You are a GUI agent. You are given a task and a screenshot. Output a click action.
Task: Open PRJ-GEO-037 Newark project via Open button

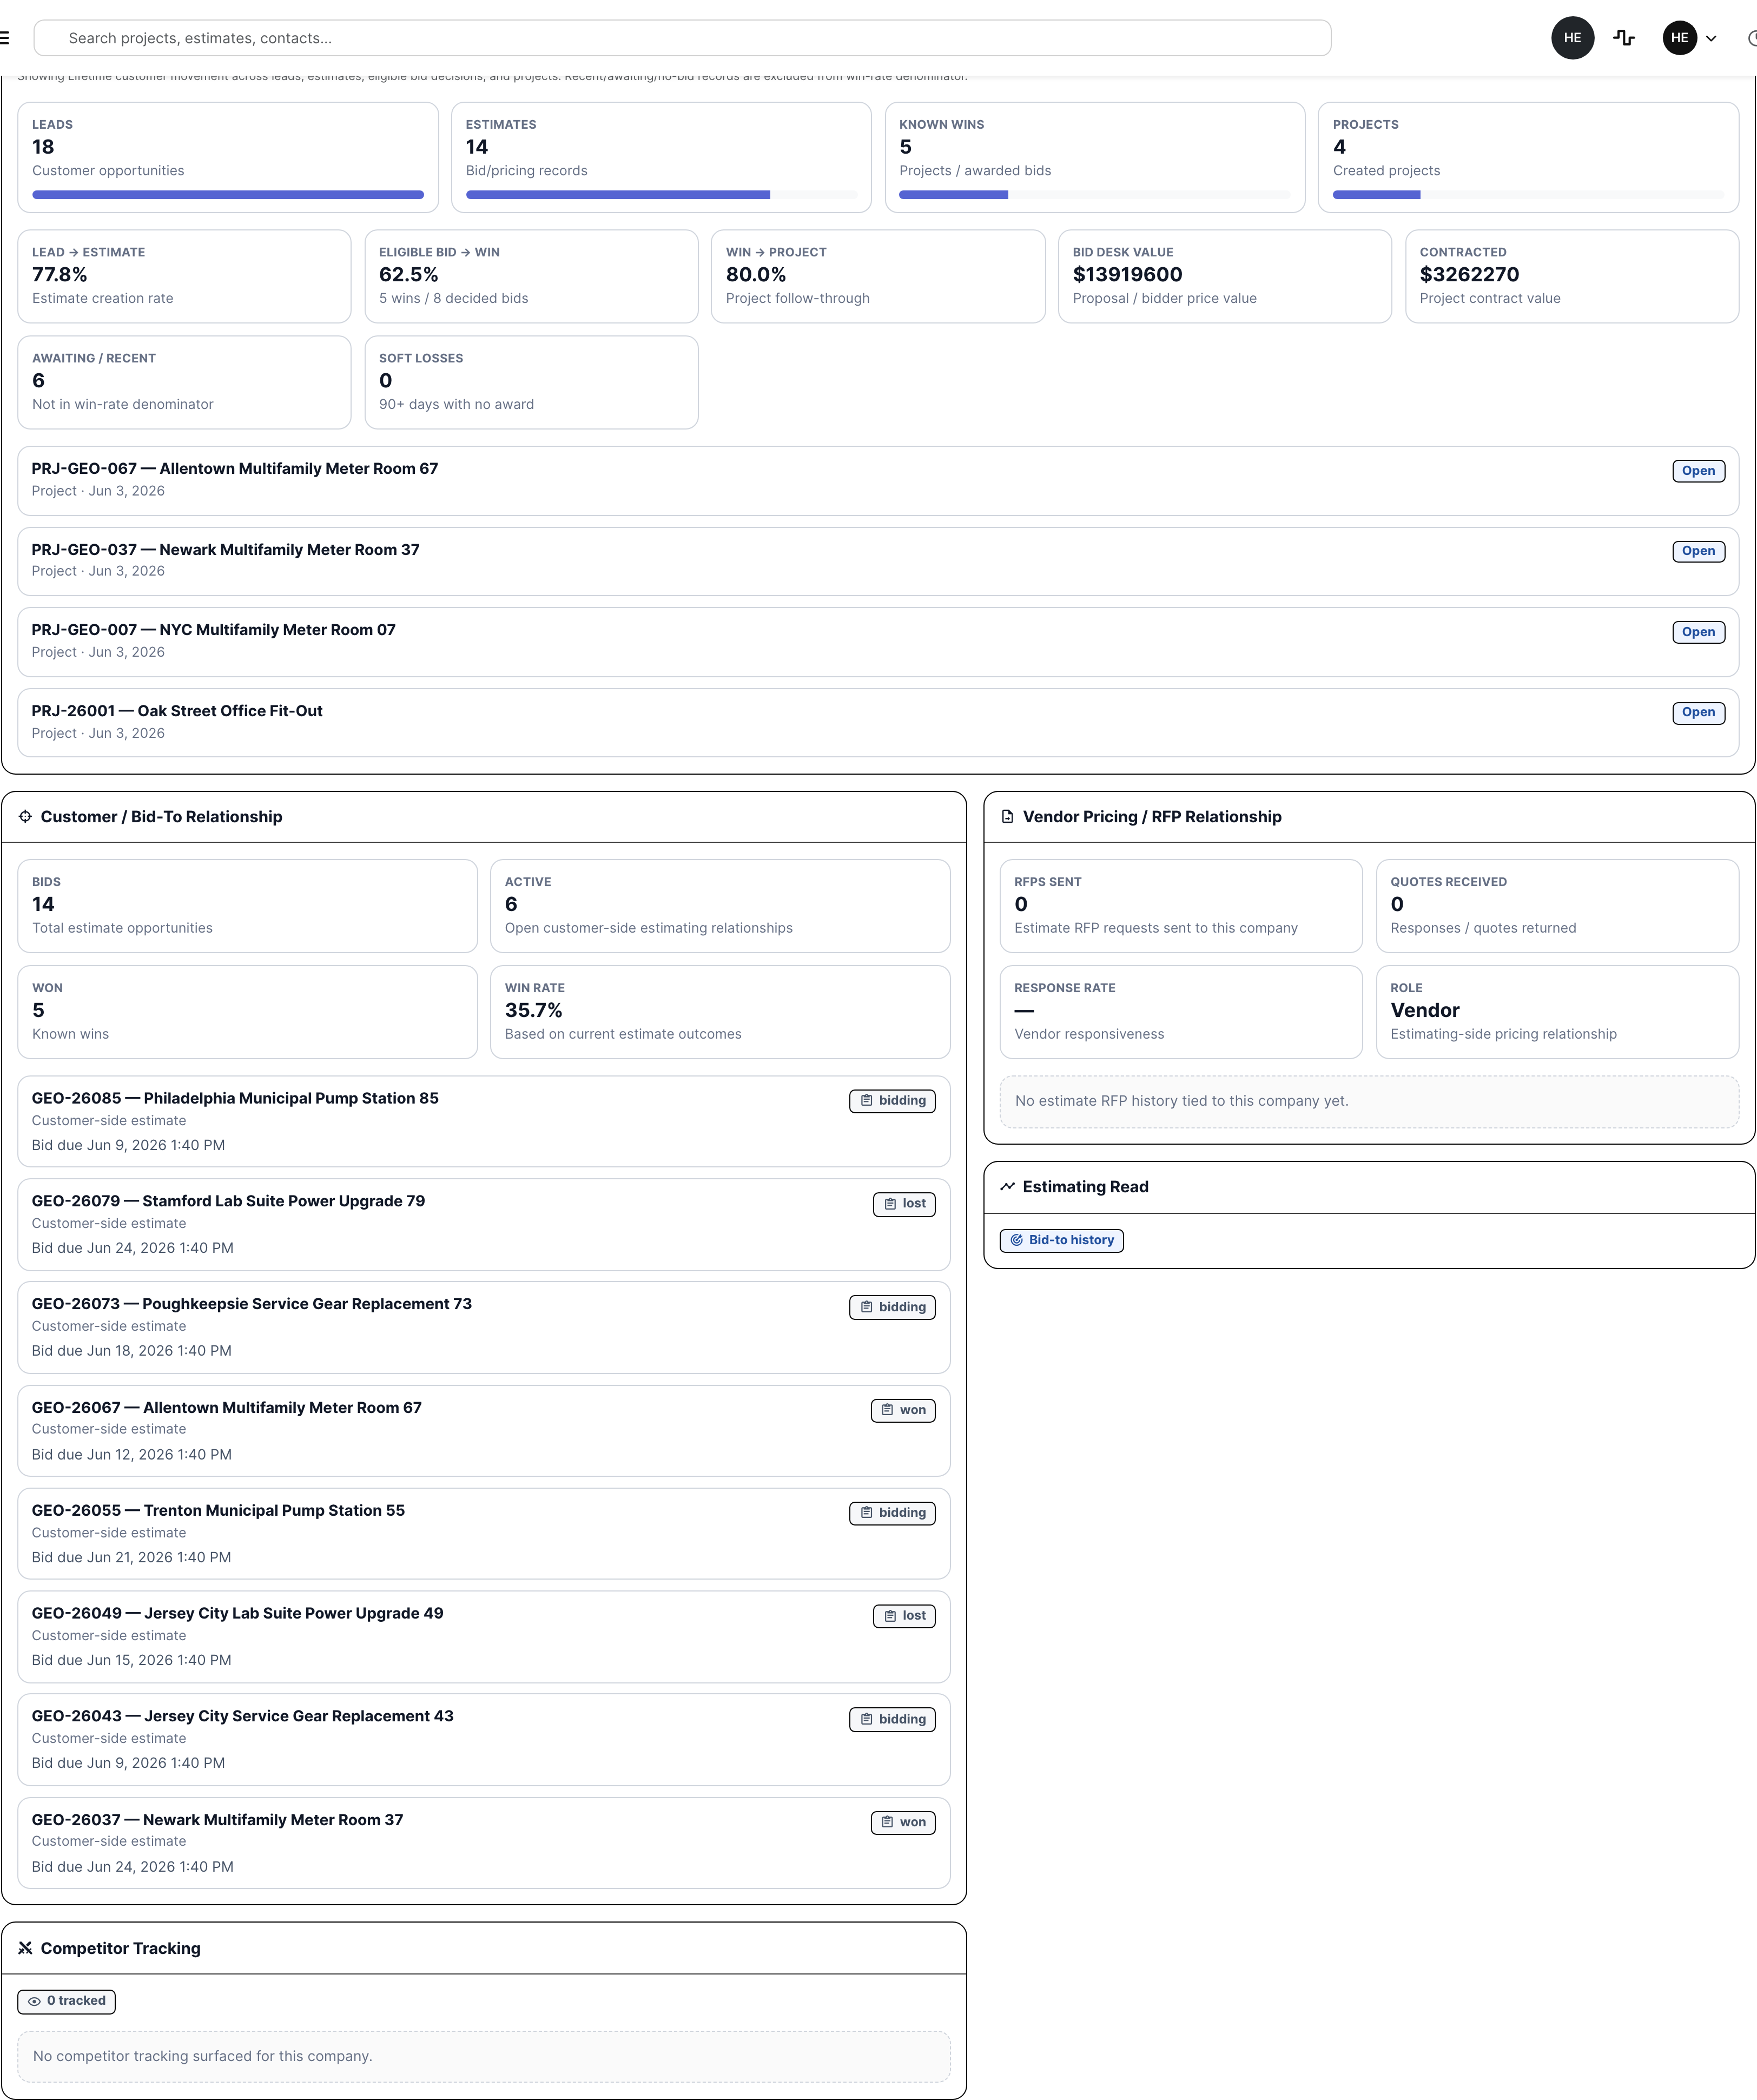tap(1698, 551)
